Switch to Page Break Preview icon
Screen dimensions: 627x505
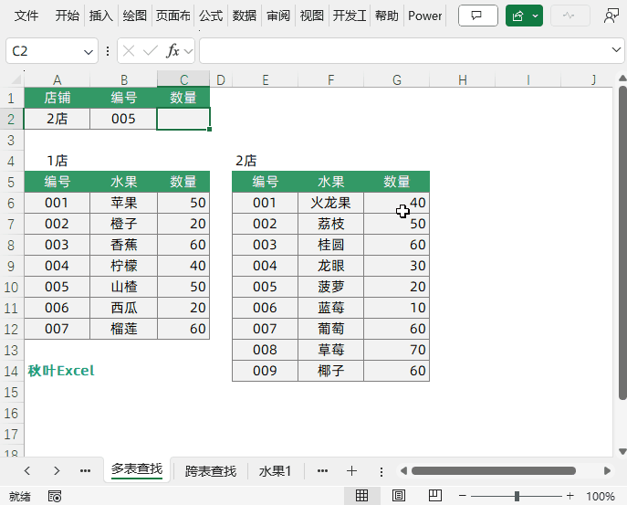click(434, 496)
